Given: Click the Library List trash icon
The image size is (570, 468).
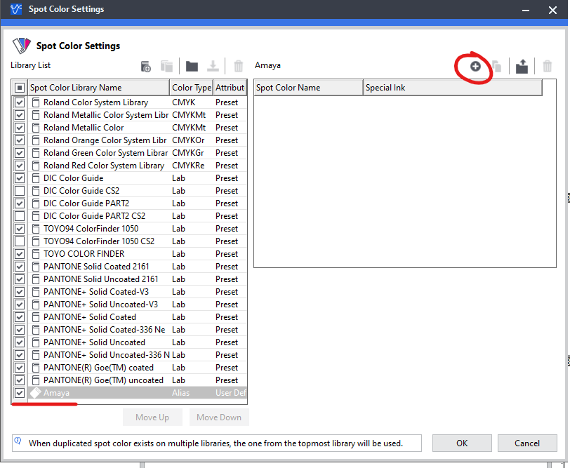Looking at the screenshot, I should pos(238,66).
